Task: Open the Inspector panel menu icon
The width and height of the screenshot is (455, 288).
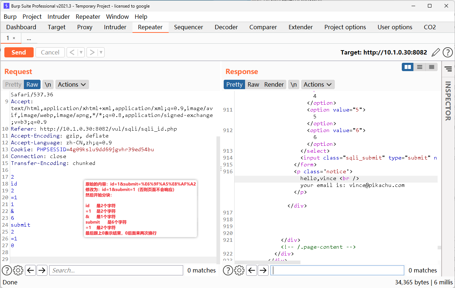Action: click(448, 69)
